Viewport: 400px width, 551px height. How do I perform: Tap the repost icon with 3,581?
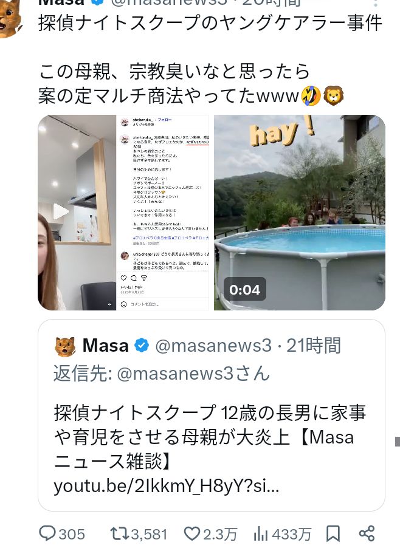click(x=120, y=533)
